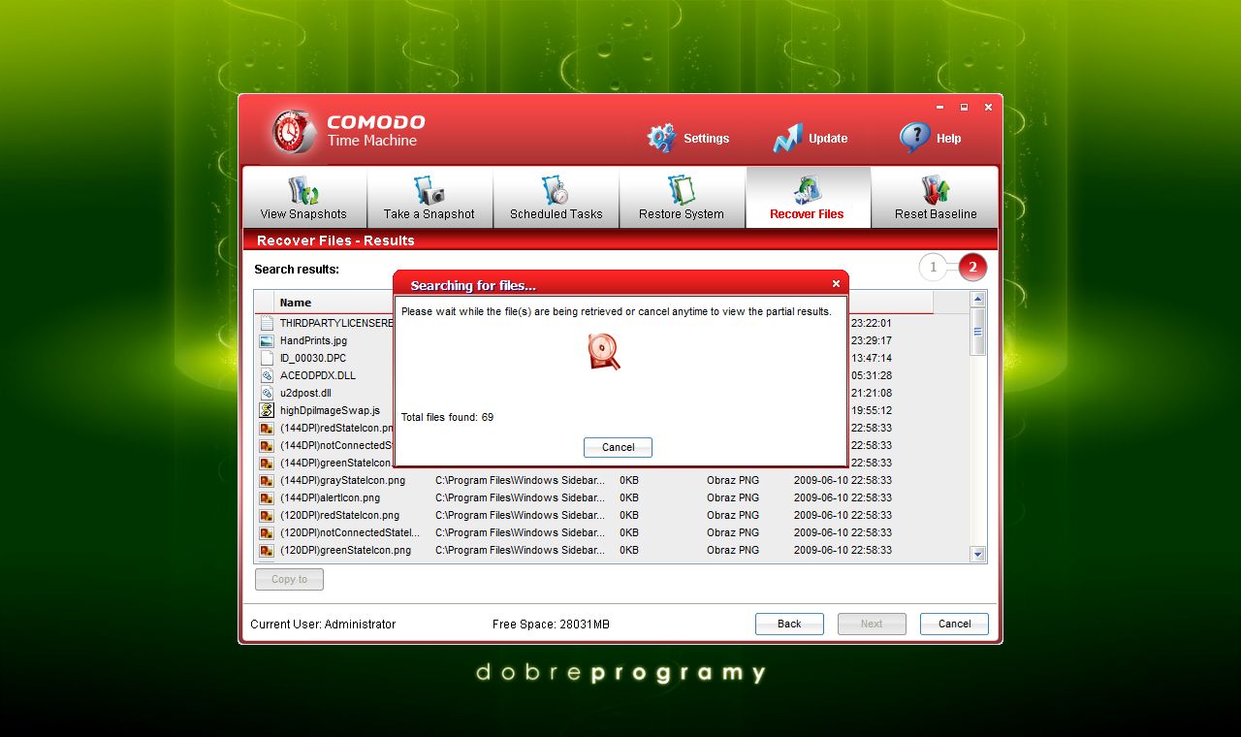Click DLL icon beside ACEODPDX.DLL

(x=266, y=375)
